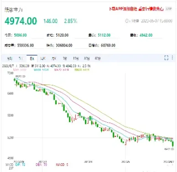Screen dimensions: 177x172
Task: Click the olive MA30 legend label
Action: pyautogui.click(x=82, y=70)
